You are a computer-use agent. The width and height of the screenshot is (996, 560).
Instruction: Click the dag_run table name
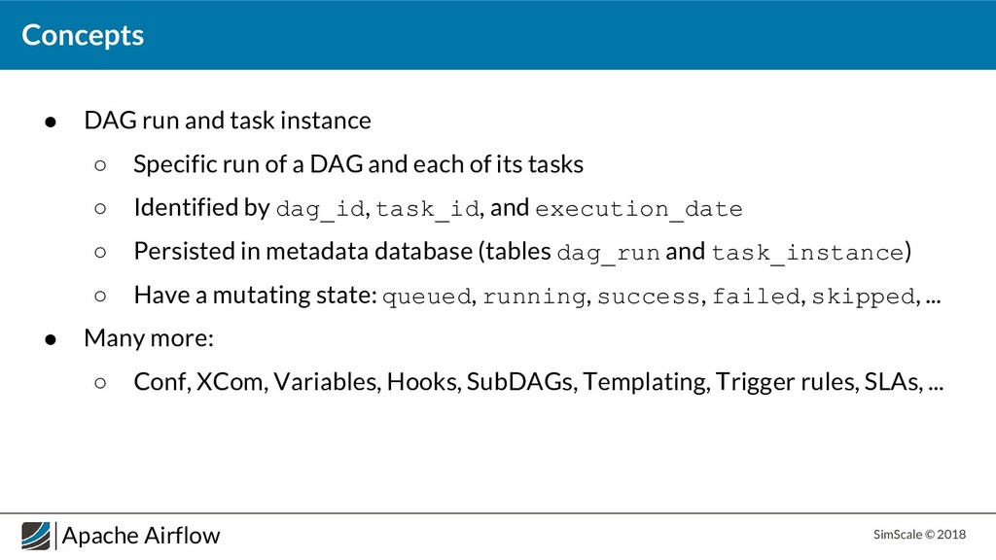[x=609, y=253]
